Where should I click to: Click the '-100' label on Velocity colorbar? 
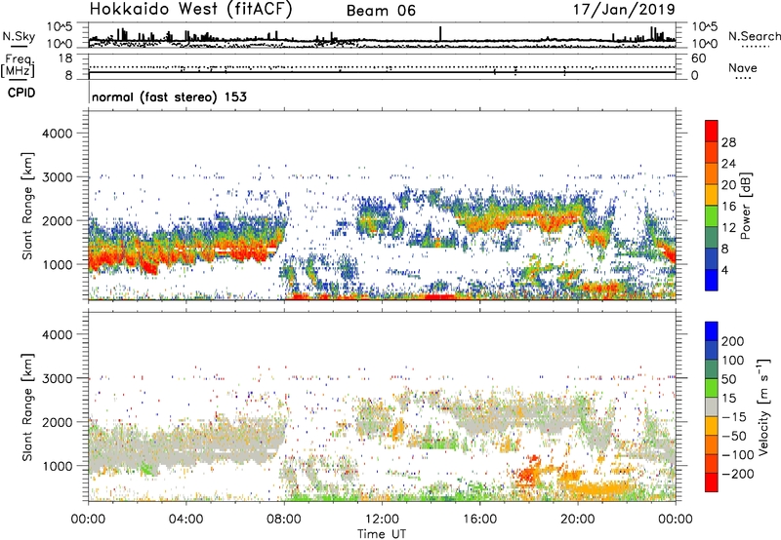coord(737,455)
